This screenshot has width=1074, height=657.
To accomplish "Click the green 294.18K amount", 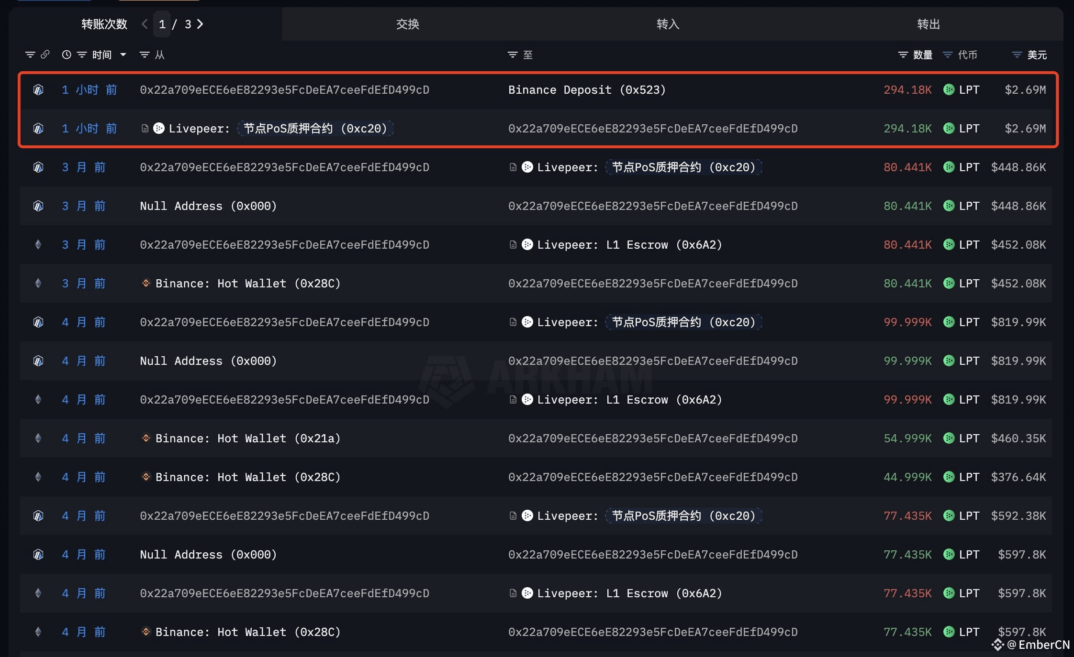I will click(x=907, y=129).
